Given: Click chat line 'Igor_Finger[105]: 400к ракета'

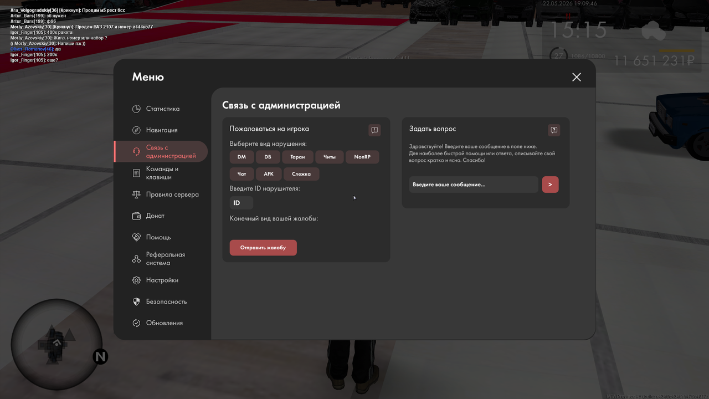Looking at the screenshot, I should [x=42, y=32].
